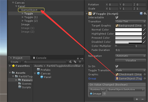The height and width of the screenshot is (102, 148).
Task: Open the Highlighted Color swatch
Action: point(129,34)
